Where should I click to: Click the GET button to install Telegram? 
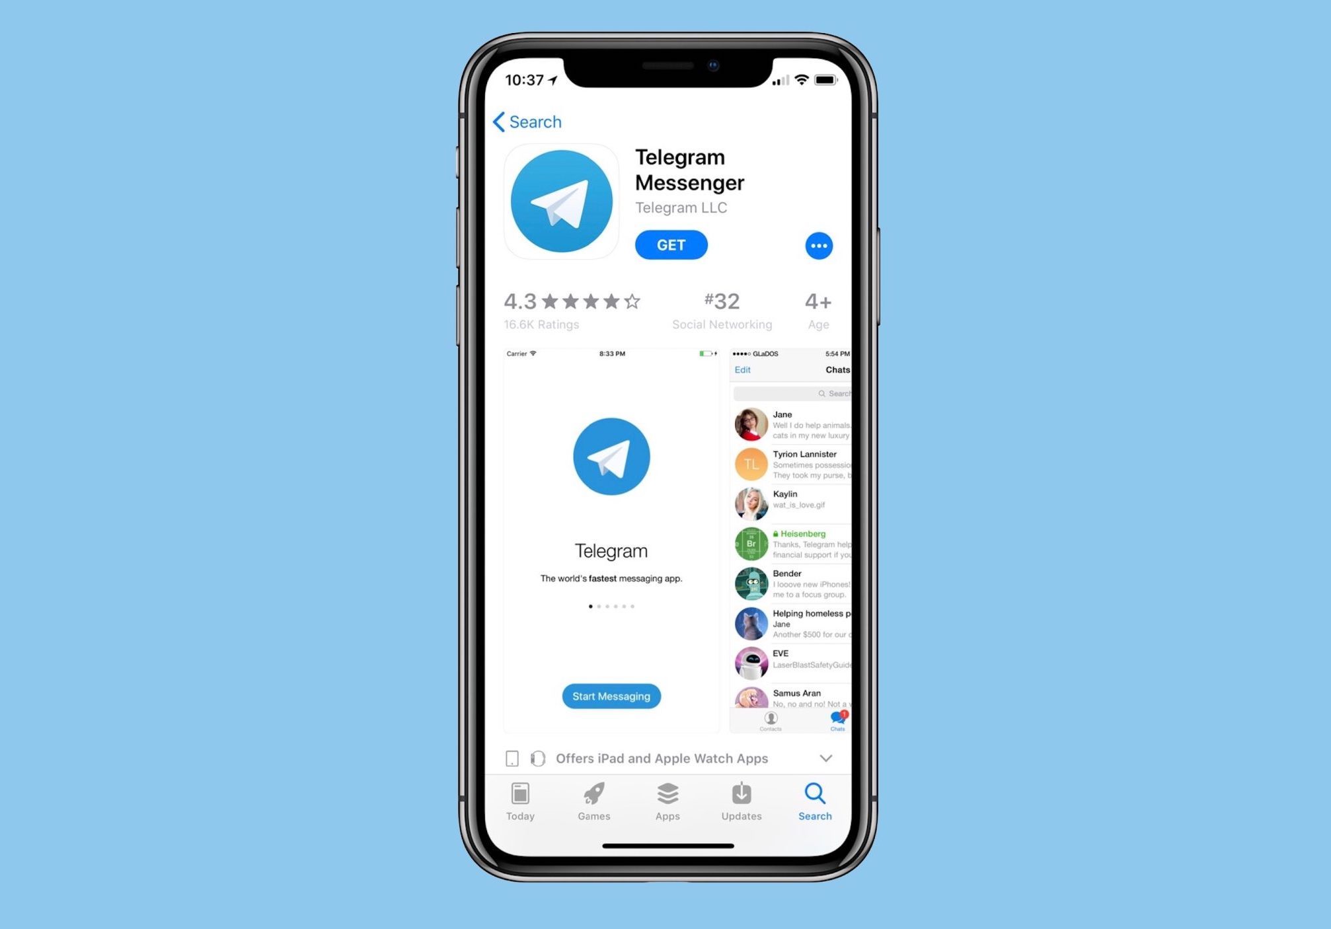click(x=671, y=246)
